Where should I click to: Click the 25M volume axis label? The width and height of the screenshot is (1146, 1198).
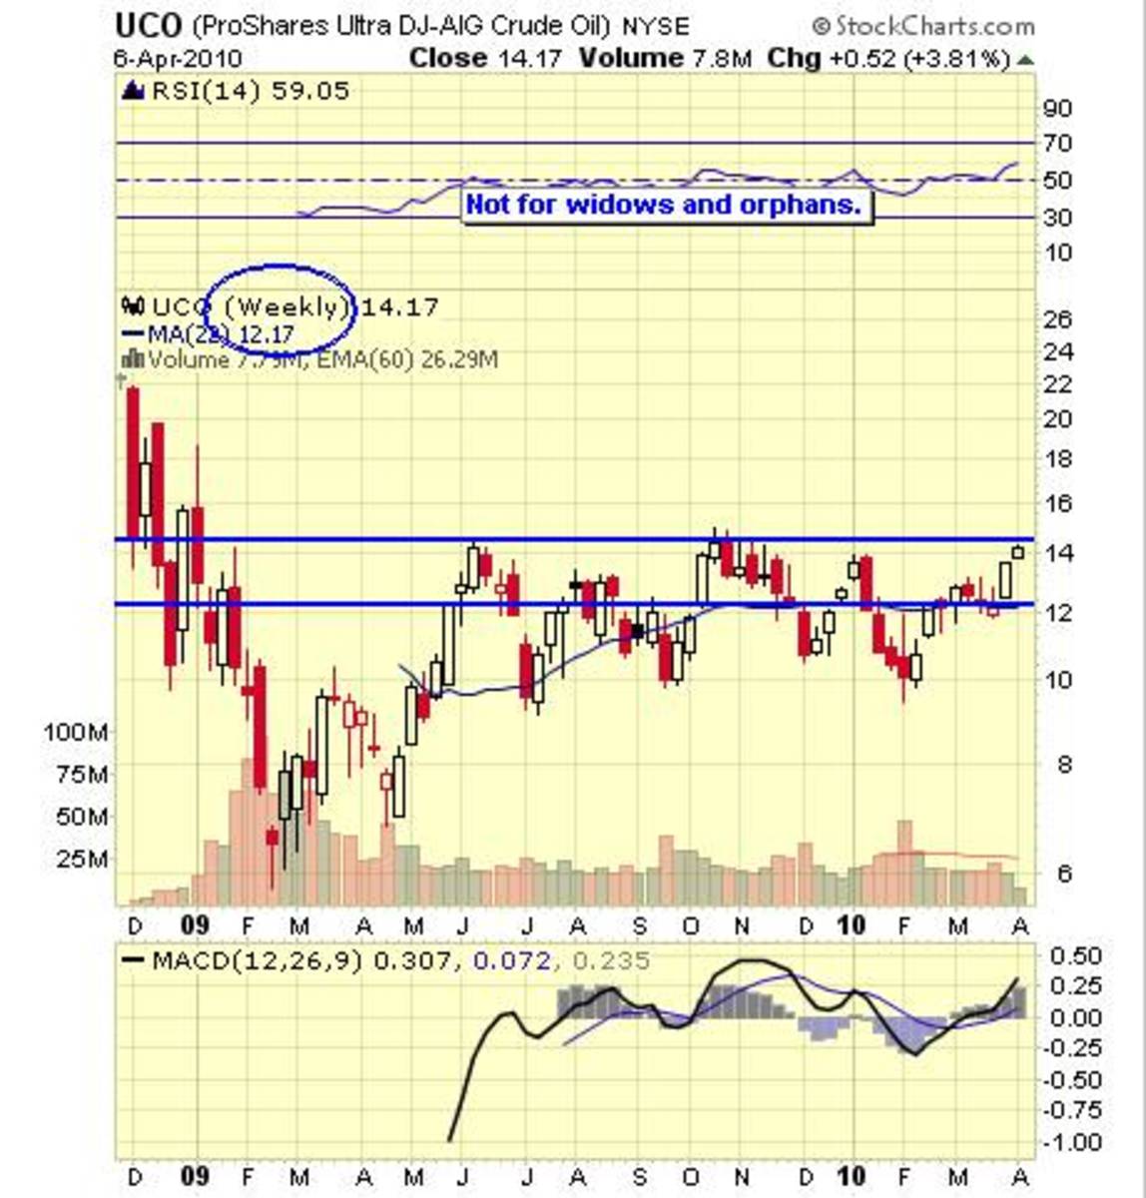[83, 859]
